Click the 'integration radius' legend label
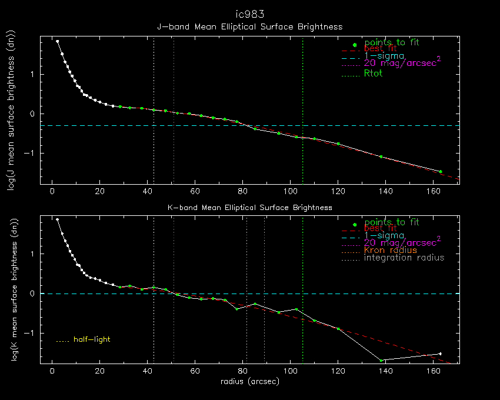This screenshot has height=400, width=500. point(404,258)
